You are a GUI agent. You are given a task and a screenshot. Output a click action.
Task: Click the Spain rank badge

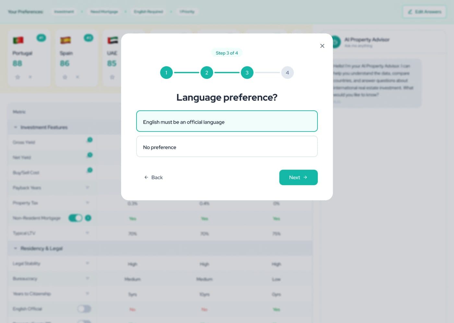coord(89,38)
